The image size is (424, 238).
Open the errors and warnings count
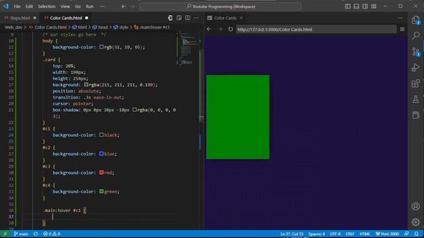pyautogui.click(x=52, y=234)
